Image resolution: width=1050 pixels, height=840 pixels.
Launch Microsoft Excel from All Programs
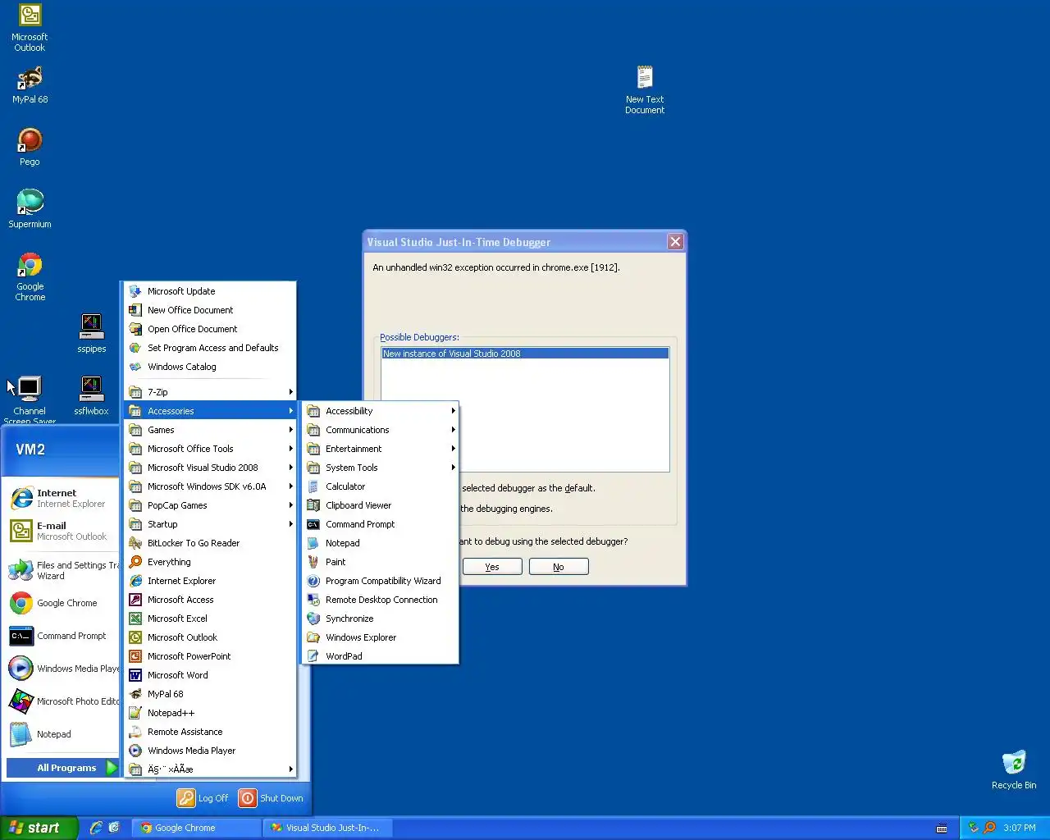click(x=210, y=619)
